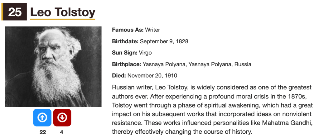This screenshot has width=319, height=138.
Task: Click the "Writer" profession text
Action: 152,30
